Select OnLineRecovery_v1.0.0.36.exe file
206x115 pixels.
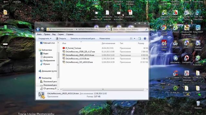point(76,59)
